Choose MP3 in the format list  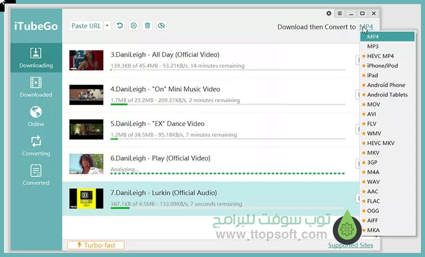coord(388,46)
